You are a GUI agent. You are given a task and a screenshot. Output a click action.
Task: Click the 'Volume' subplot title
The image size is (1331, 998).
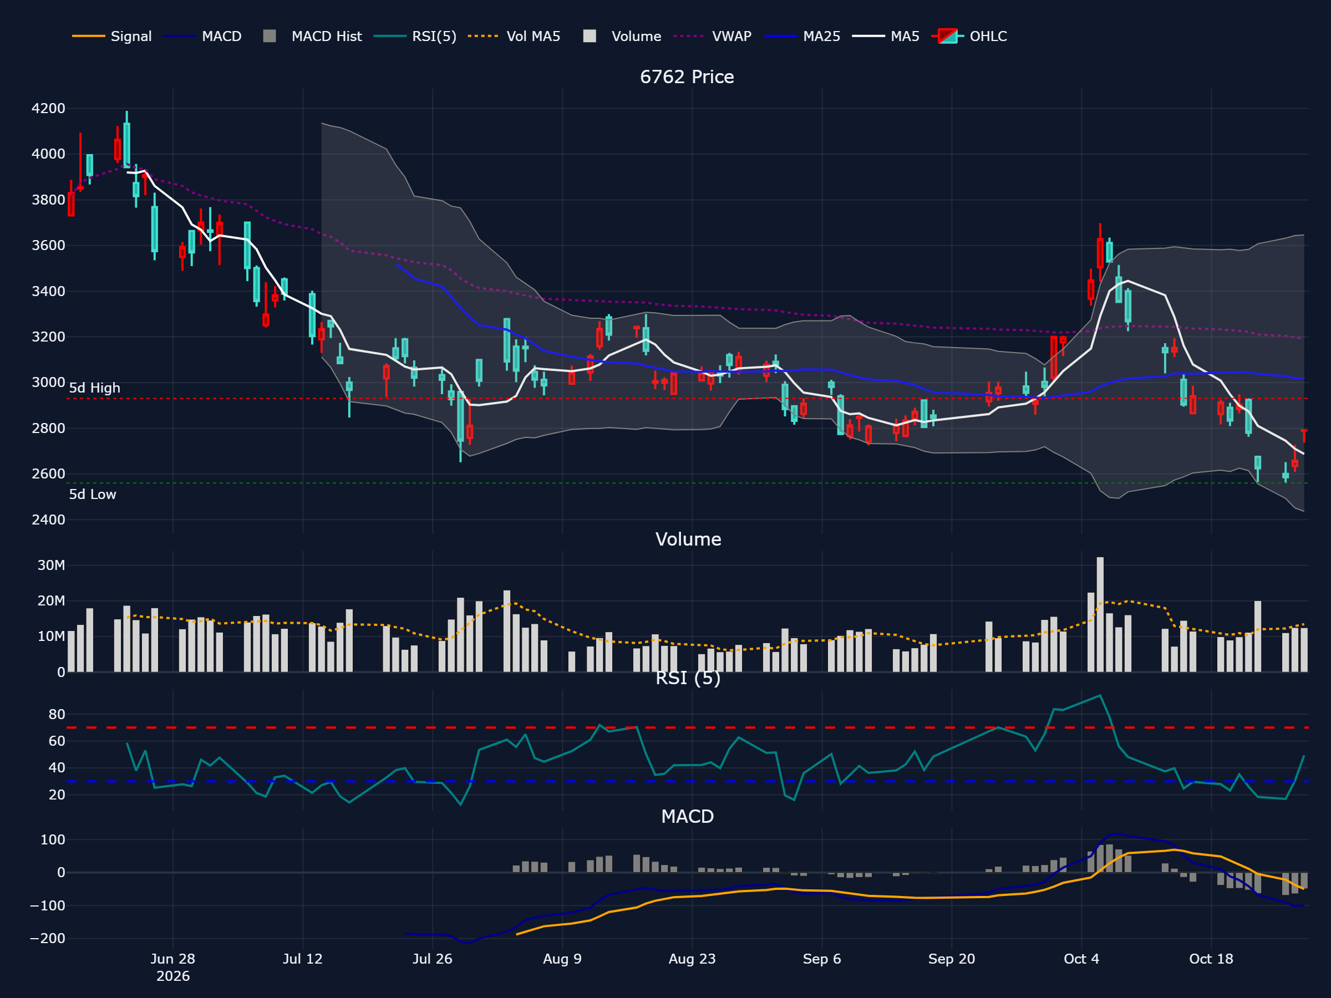click(688, 539)
